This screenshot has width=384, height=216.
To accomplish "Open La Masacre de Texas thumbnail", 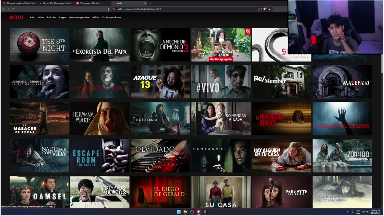I will pos(39,118).
